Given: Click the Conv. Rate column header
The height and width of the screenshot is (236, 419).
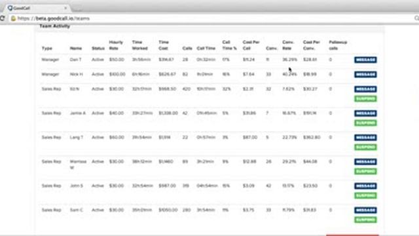Looking at the screenshot, I should point(288,45).
